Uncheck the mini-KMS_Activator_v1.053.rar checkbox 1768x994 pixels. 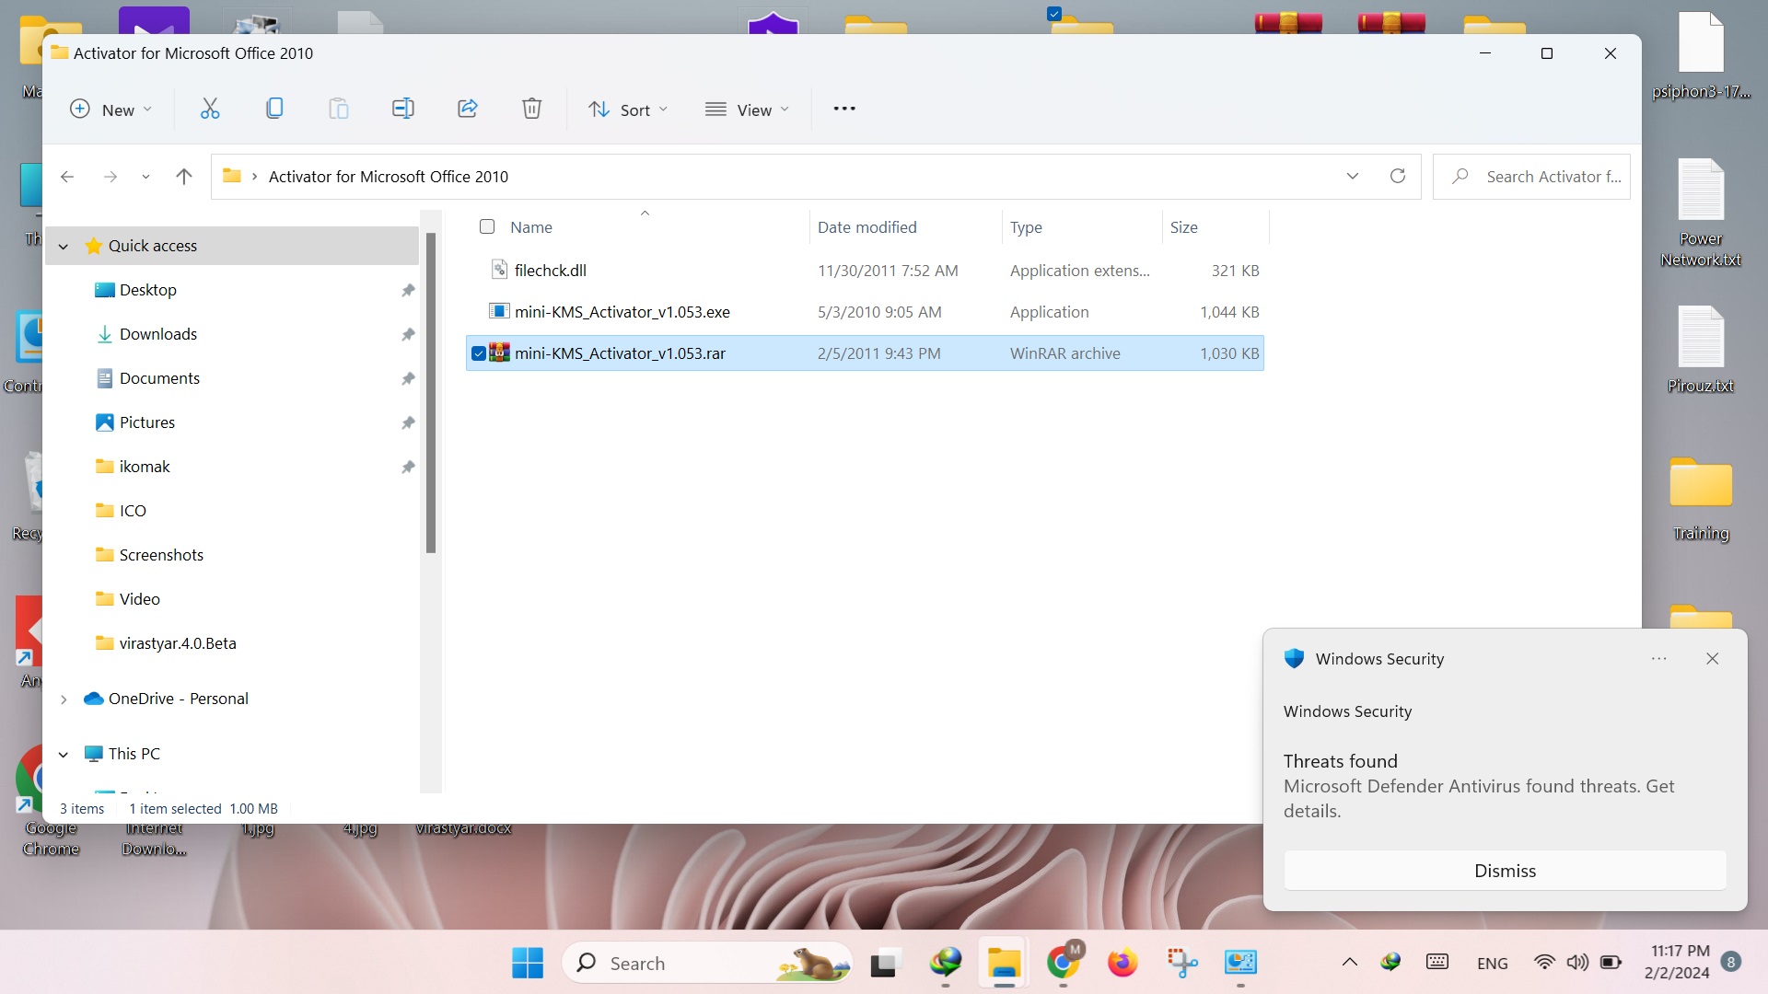(479, 353)
